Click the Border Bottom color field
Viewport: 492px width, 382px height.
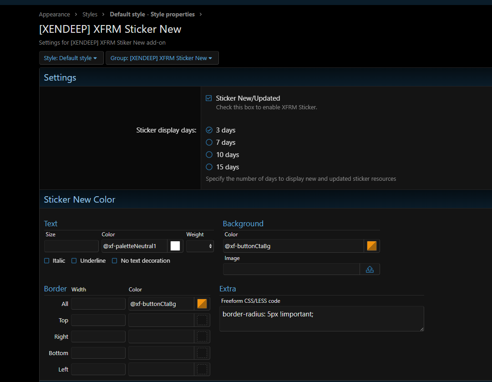tap(161, 353)
